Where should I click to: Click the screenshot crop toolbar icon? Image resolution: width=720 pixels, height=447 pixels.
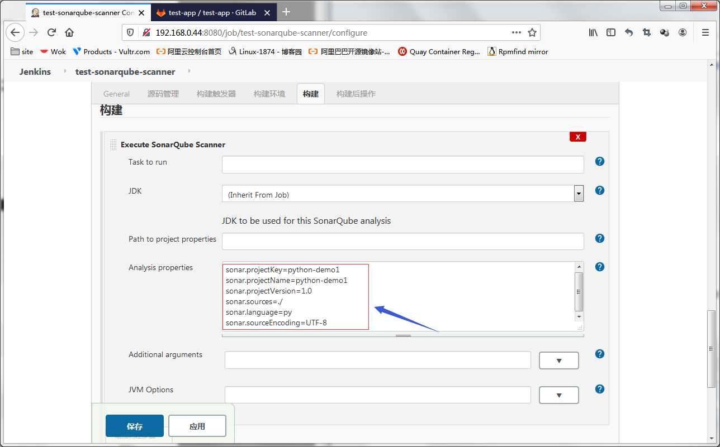click(647, 32)
